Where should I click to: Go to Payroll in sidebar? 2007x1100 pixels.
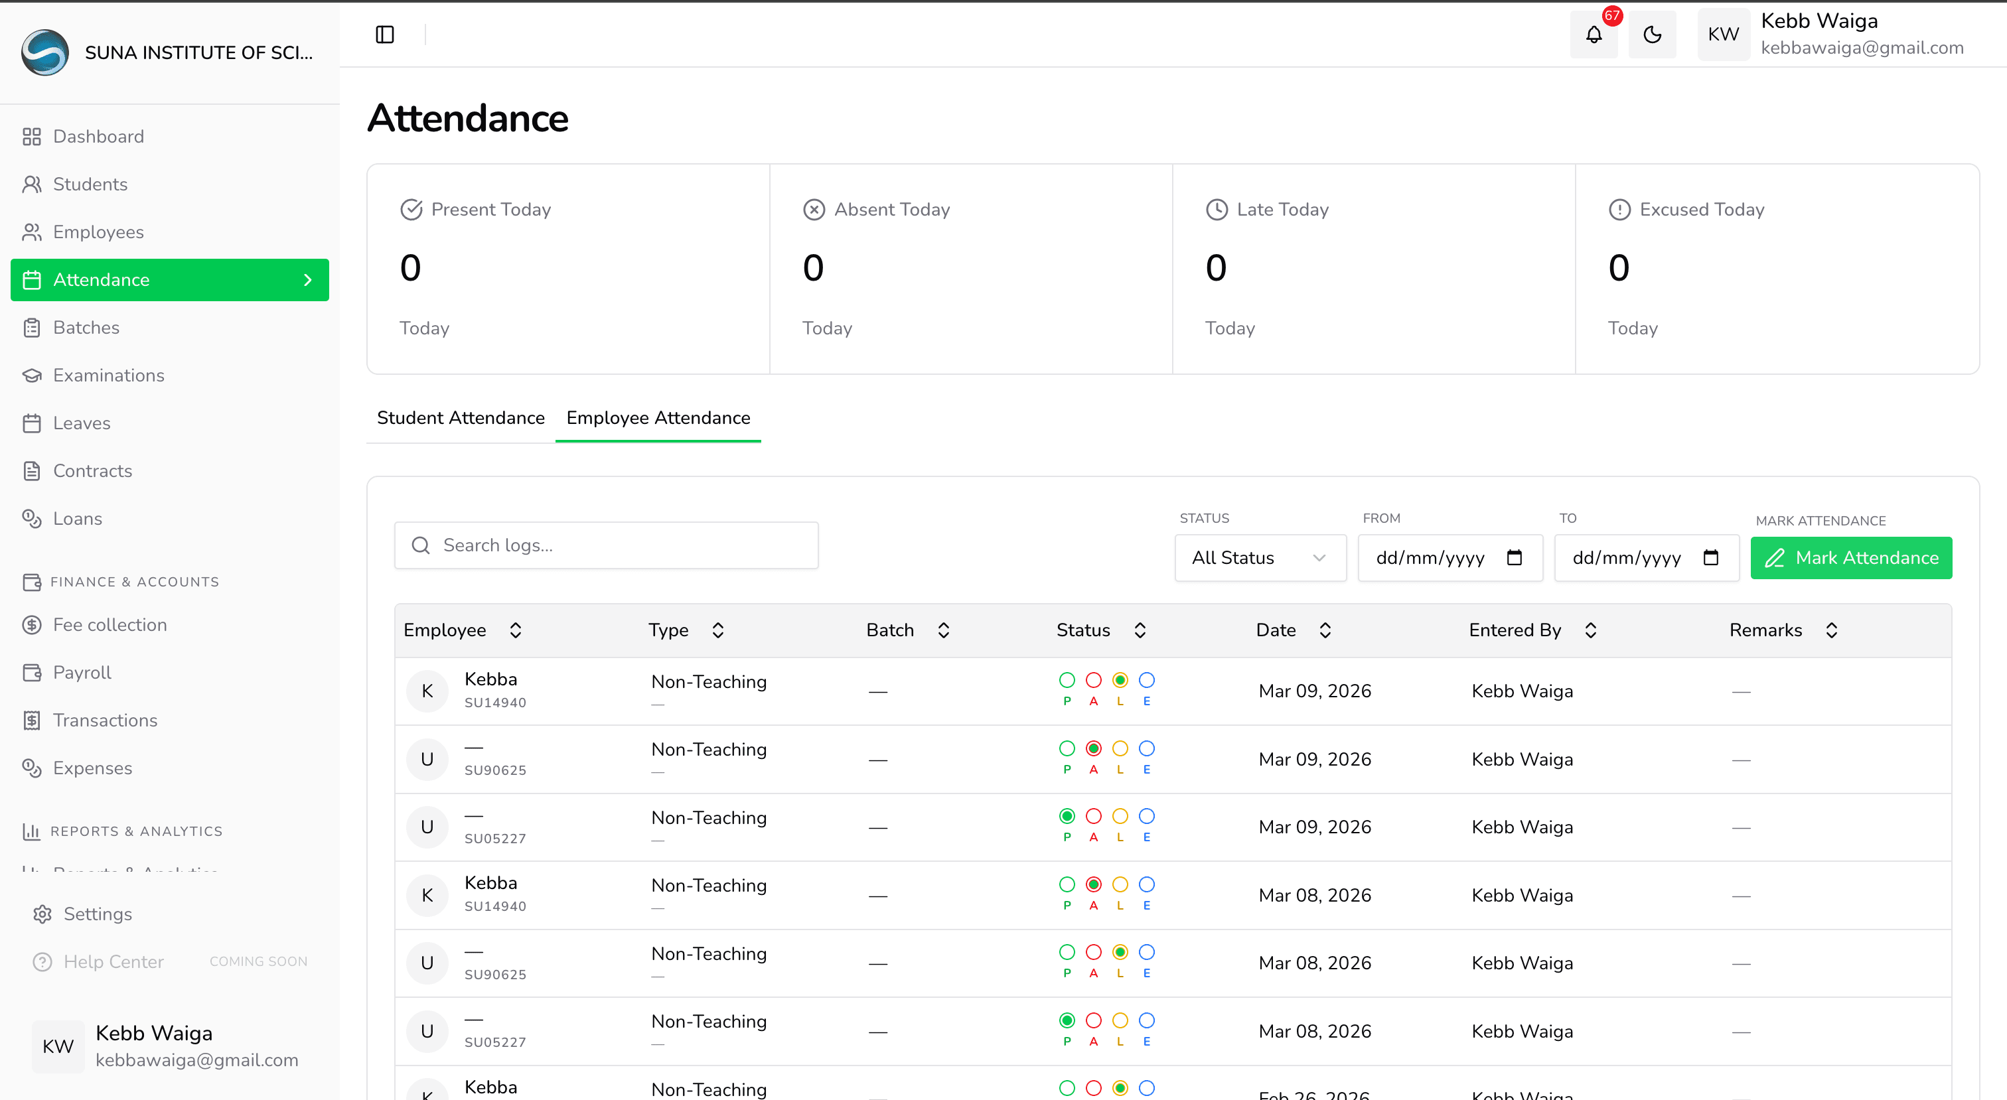[x=82, y=672]
